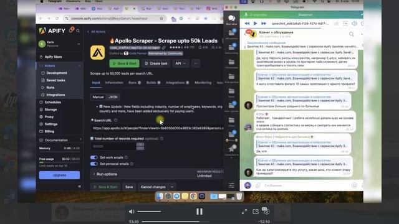Click the Create task button

[x=156, y=63]
